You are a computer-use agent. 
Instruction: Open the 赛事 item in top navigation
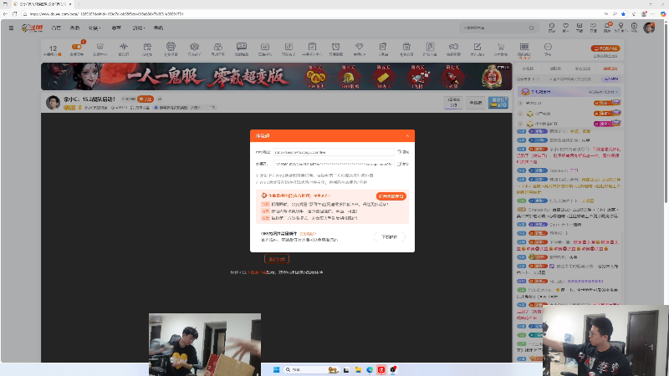(x=116, y=28)
